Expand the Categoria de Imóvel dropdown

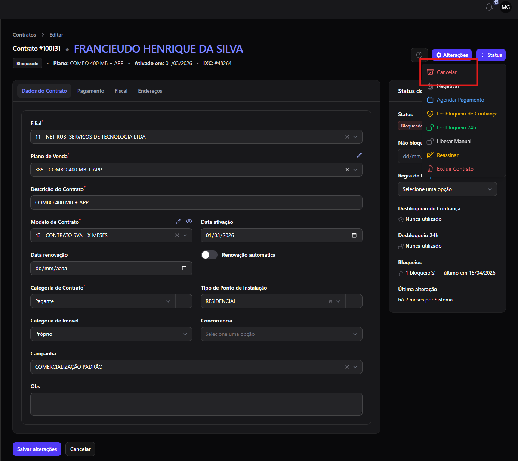111,334
